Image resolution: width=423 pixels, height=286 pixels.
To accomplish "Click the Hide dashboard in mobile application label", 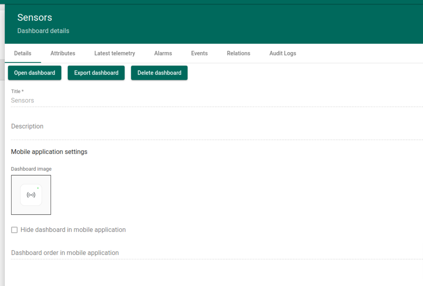I will [73, 230].
